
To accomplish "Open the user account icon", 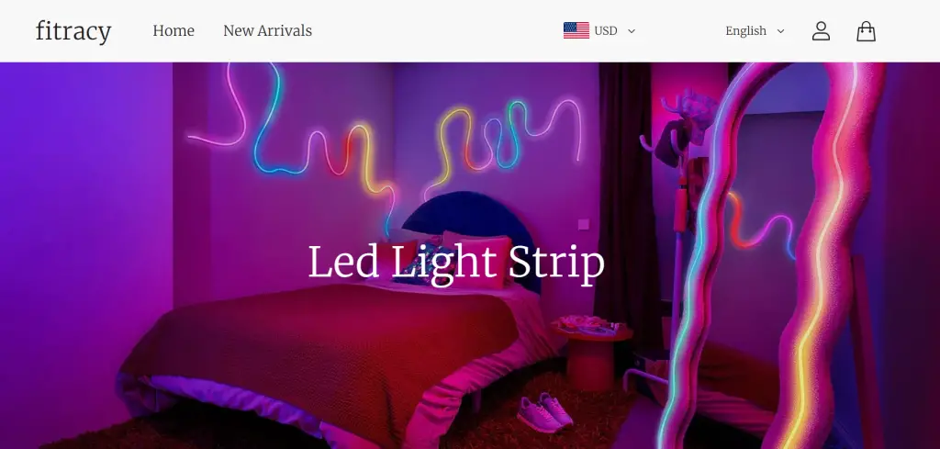I will [821, 31].
